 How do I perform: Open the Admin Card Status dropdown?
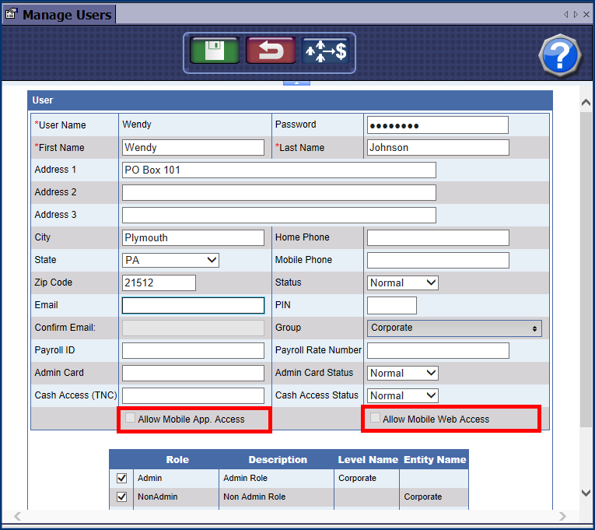pyautogui.click(x=403, y=373)
